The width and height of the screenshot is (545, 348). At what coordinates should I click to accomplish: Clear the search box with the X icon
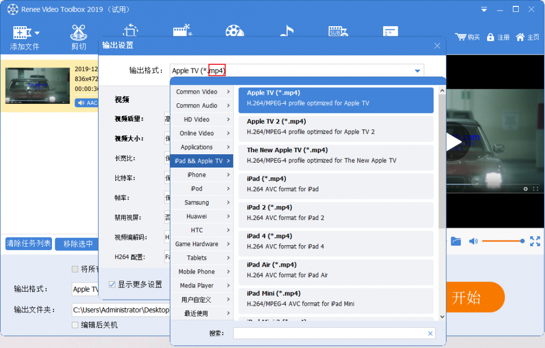point(430,334)
